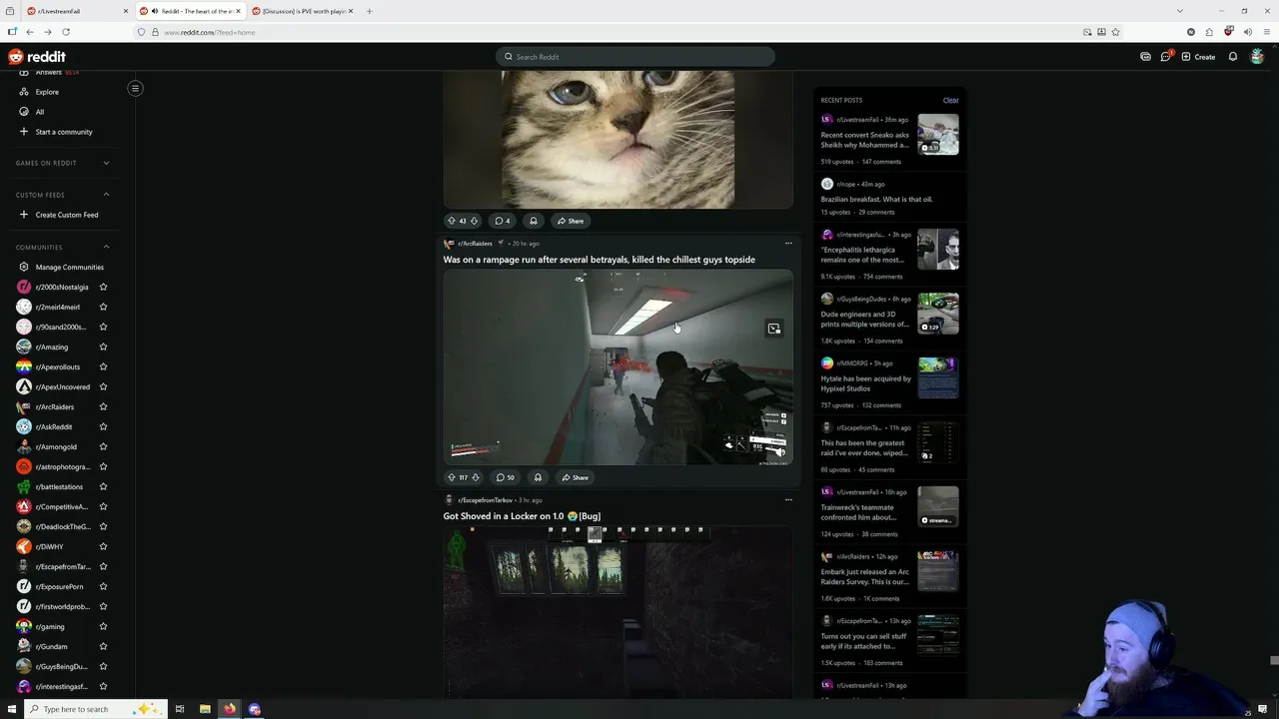Viewport: 1279px width, 719px height.
Task: Open recent post Hytale acquired by Hypixel Studios
Action: coord(866,383)
